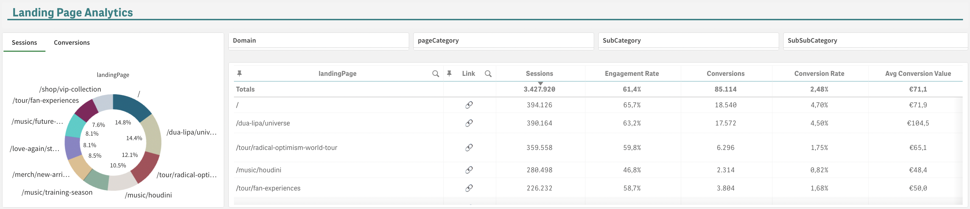Open the Domain filter dropdown
This screenshot has height=209, width=970.
click(x=318, y=41)
